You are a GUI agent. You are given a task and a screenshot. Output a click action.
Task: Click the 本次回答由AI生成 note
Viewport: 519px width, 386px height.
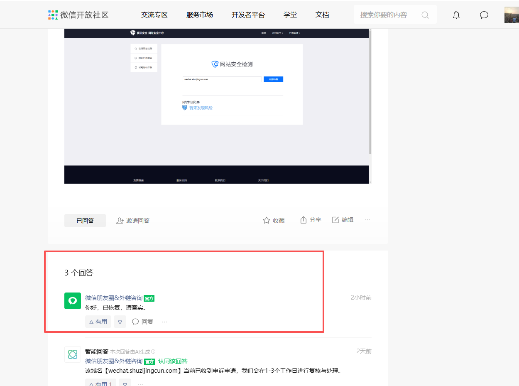click(130, 352)
